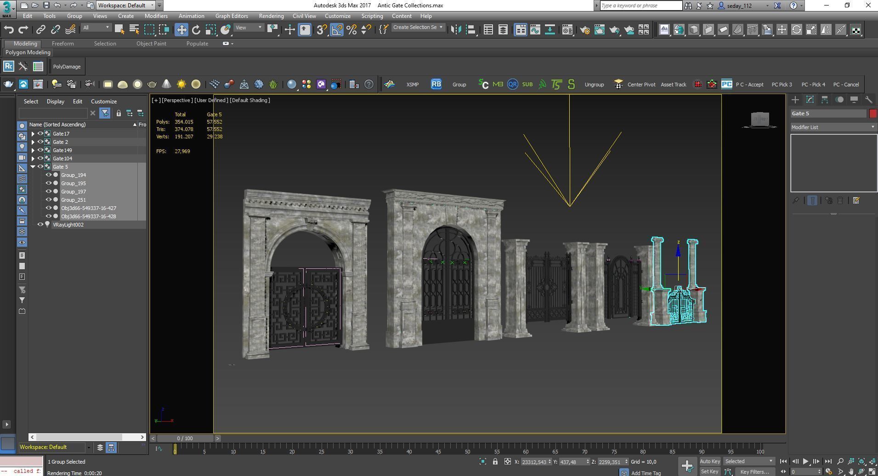Screen dimensions: 878x476
Task: Hide VRayLight002 with its eye icon
Action: point(40,225)
